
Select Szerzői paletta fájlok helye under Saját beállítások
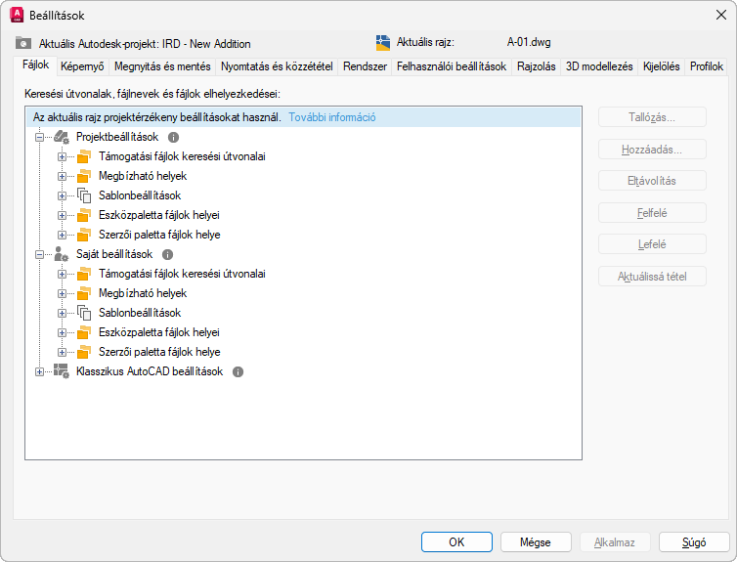tap(159, 352)
